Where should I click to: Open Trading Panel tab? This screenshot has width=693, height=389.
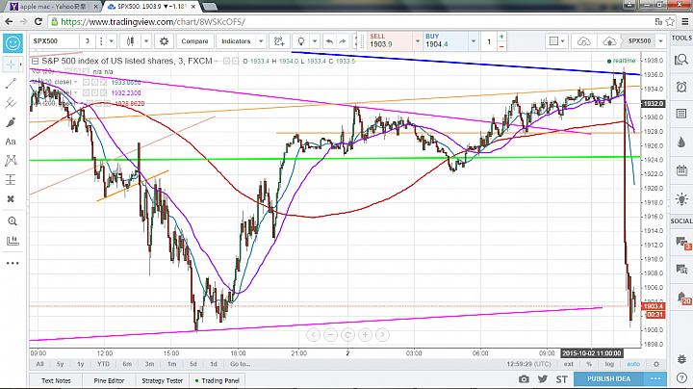tap(217, 380)
